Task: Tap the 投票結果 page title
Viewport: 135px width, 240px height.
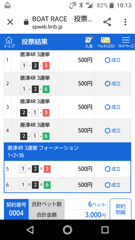Action: click(x=34, y=42)
